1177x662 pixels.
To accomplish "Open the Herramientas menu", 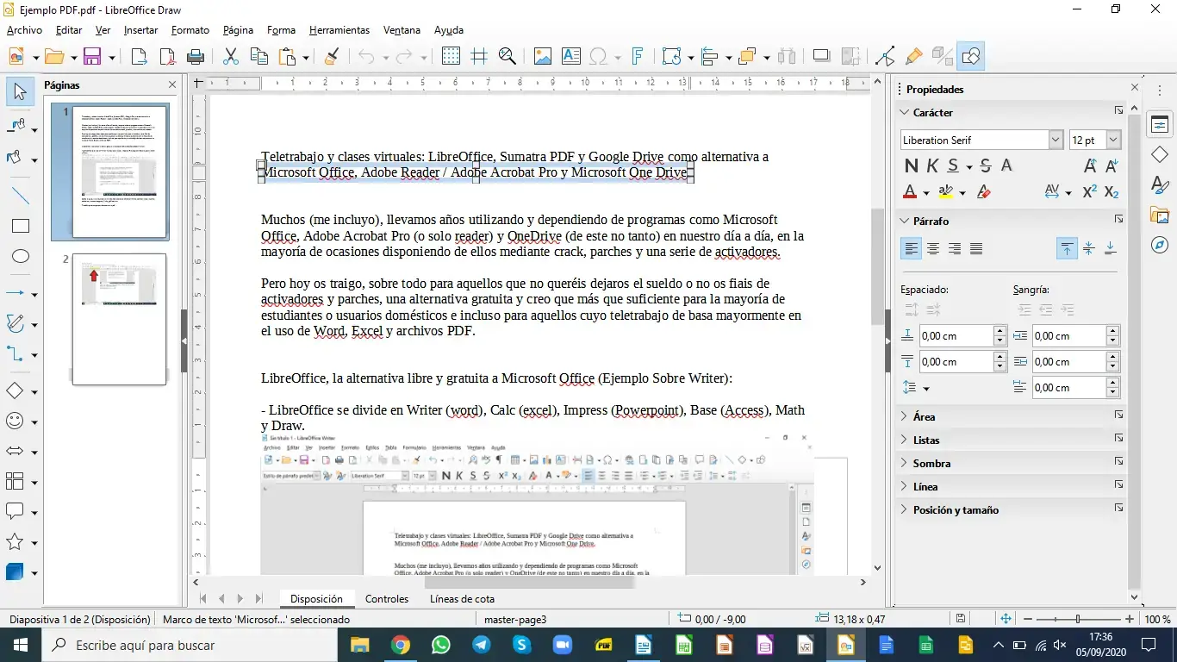I will (x=339, y=29).
